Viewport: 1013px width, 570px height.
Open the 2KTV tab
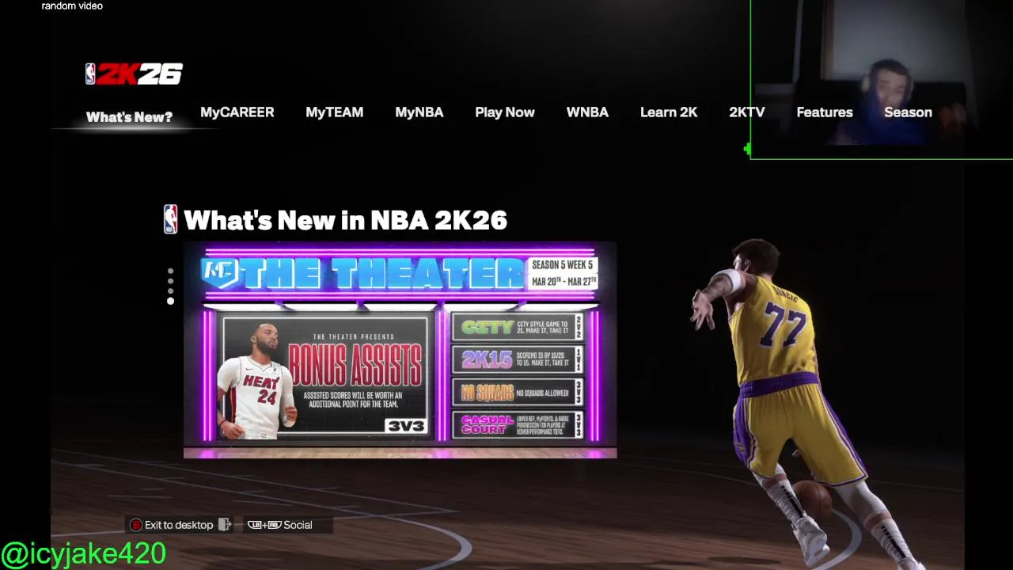pyautogui.click(x=747, y=112)
